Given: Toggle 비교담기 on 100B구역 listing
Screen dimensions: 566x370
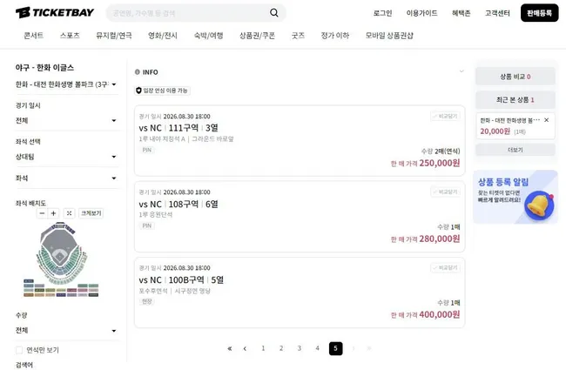Looking at the screenshot, I should tap(445, 268).
